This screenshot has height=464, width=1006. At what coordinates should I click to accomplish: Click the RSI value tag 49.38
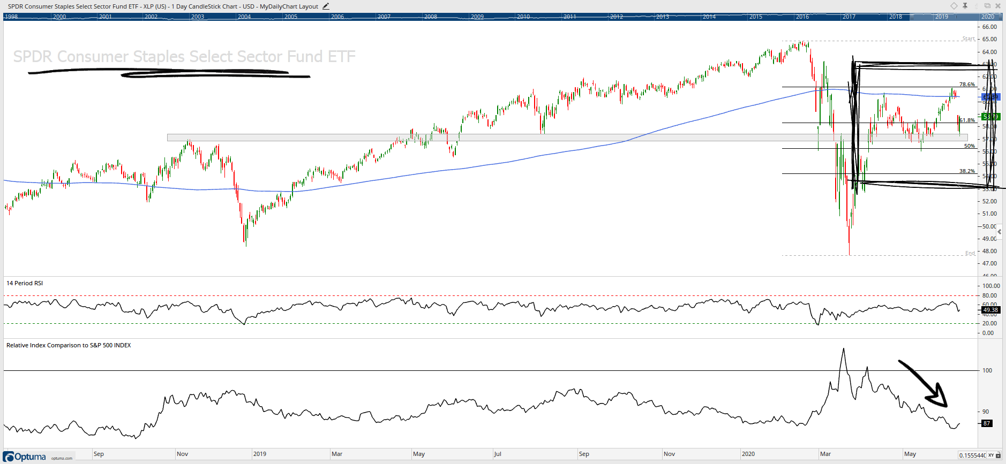[990, 310]
